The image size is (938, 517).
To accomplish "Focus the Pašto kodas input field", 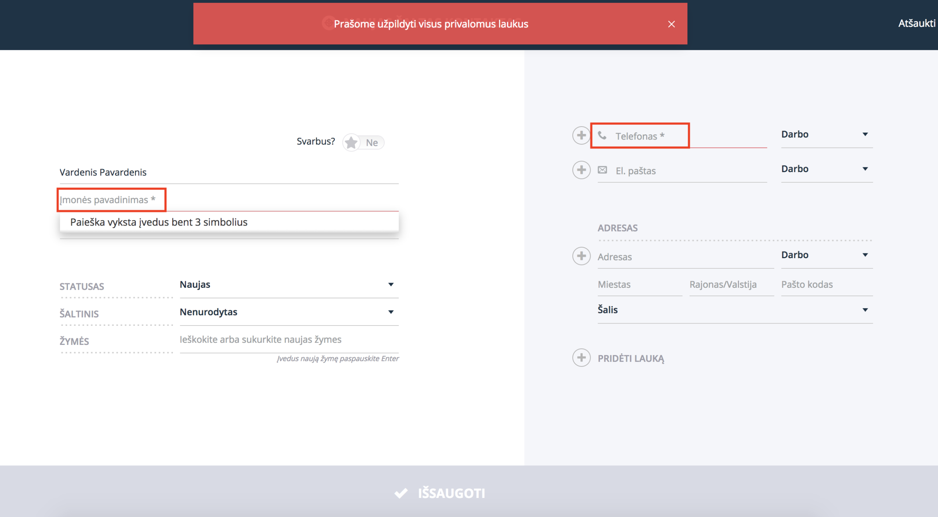I will coord(827,284).
